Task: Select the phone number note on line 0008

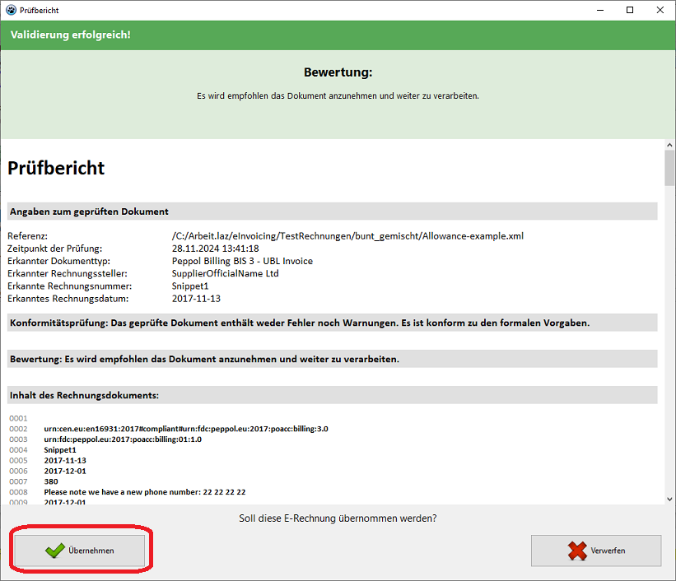Action: pyautogui.click(x=145, y=492)
